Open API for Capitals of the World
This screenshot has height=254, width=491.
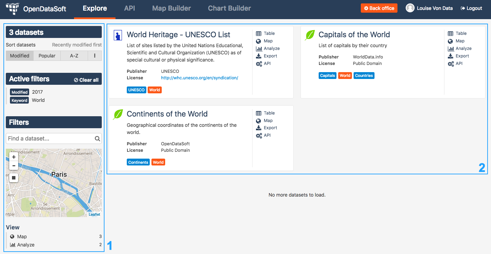(455, 64)
